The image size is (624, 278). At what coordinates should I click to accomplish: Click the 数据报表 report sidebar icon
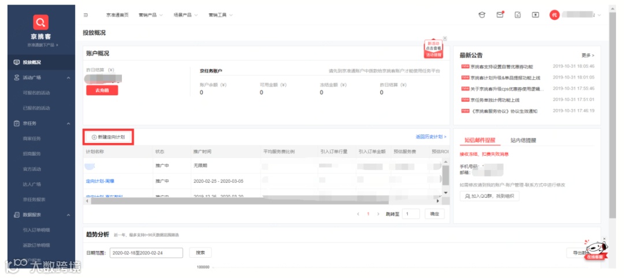coord(16,215)
